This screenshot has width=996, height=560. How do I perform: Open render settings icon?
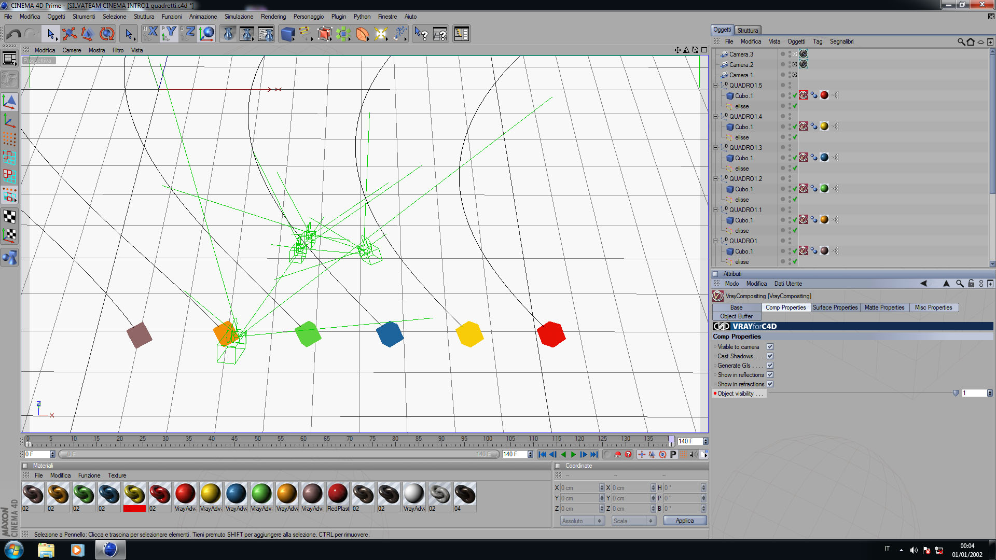[266, 34]
